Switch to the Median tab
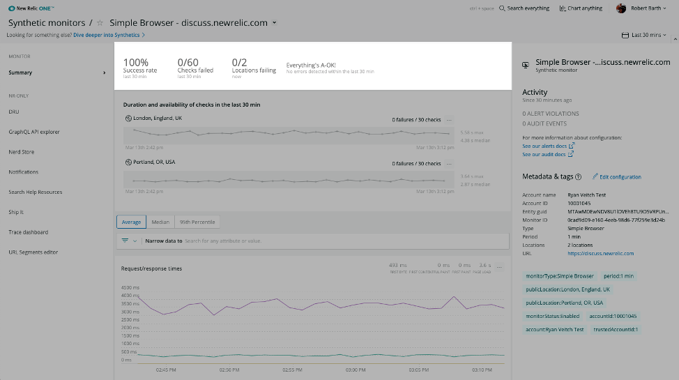This screenshot has height=380, width=679. tap(160, 222)
